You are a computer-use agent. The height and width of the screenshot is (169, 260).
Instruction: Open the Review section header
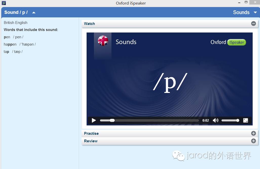170,141
